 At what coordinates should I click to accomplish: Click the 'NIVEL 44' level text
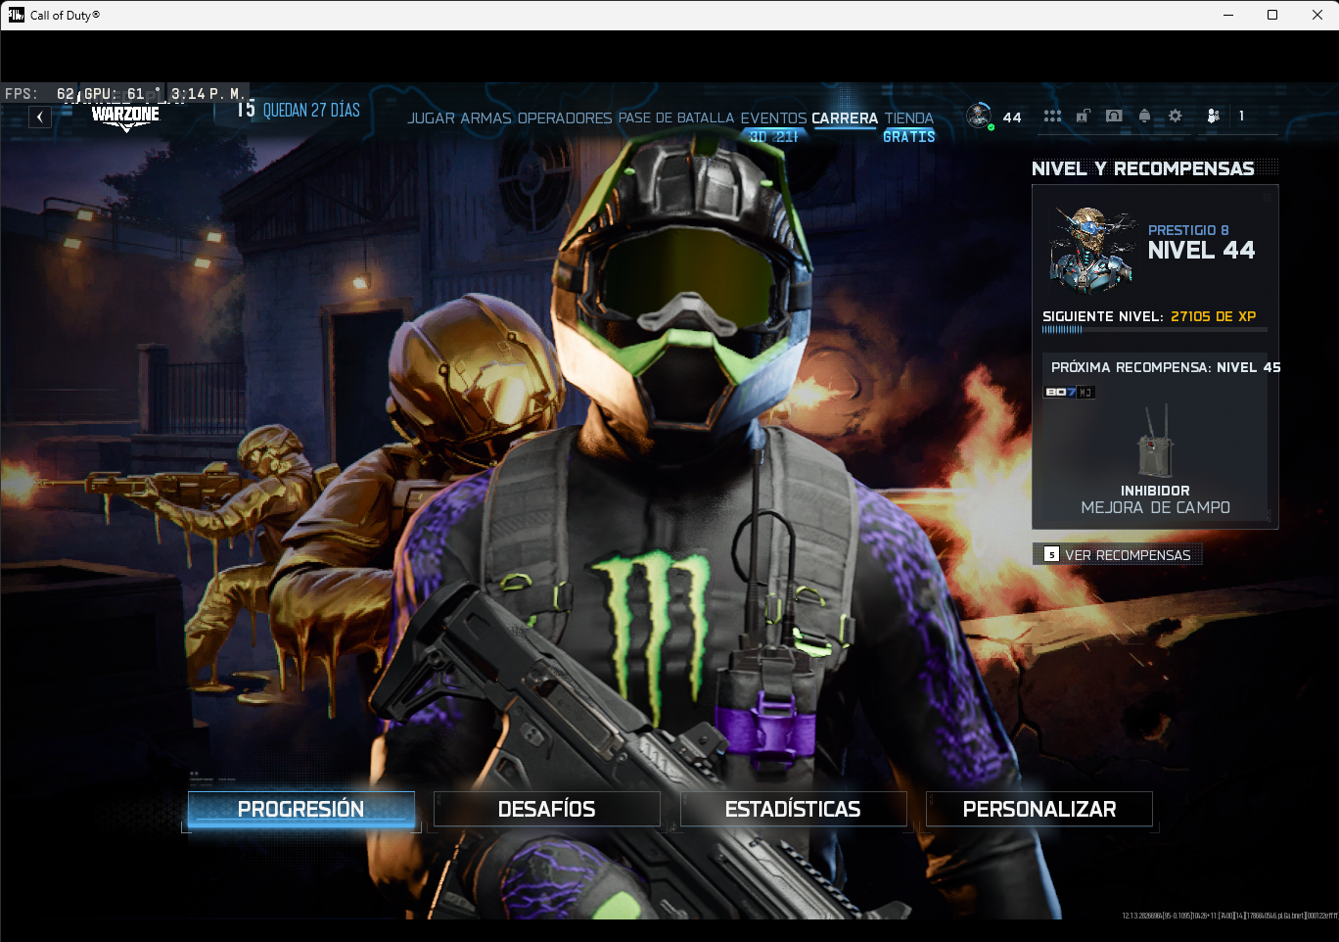click(x=1201, y=251)
